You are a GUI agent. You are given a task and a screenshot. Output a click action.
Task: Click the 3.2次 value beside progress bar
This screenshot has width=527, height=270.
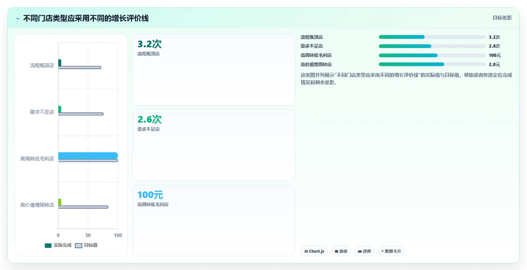[x=494, y=37]
